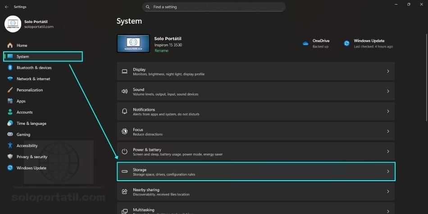Click the search magnifier icon
Screen dimensions: 428x214
(x=148, y=7)
